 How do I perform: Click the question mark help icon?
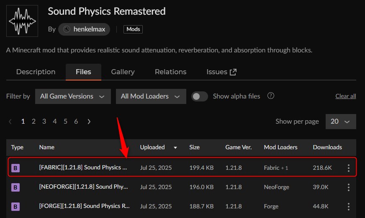coord(271,96)
